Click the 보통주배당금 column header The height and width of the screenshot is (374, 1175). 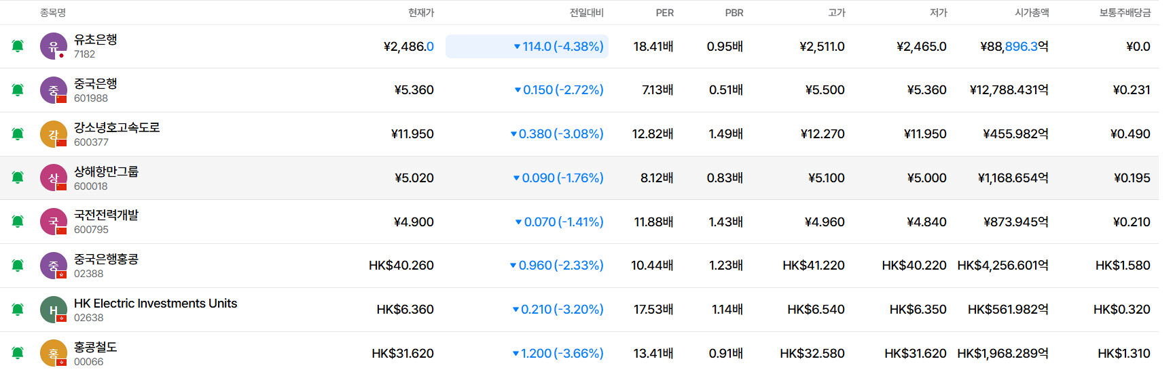point(1125,13)
